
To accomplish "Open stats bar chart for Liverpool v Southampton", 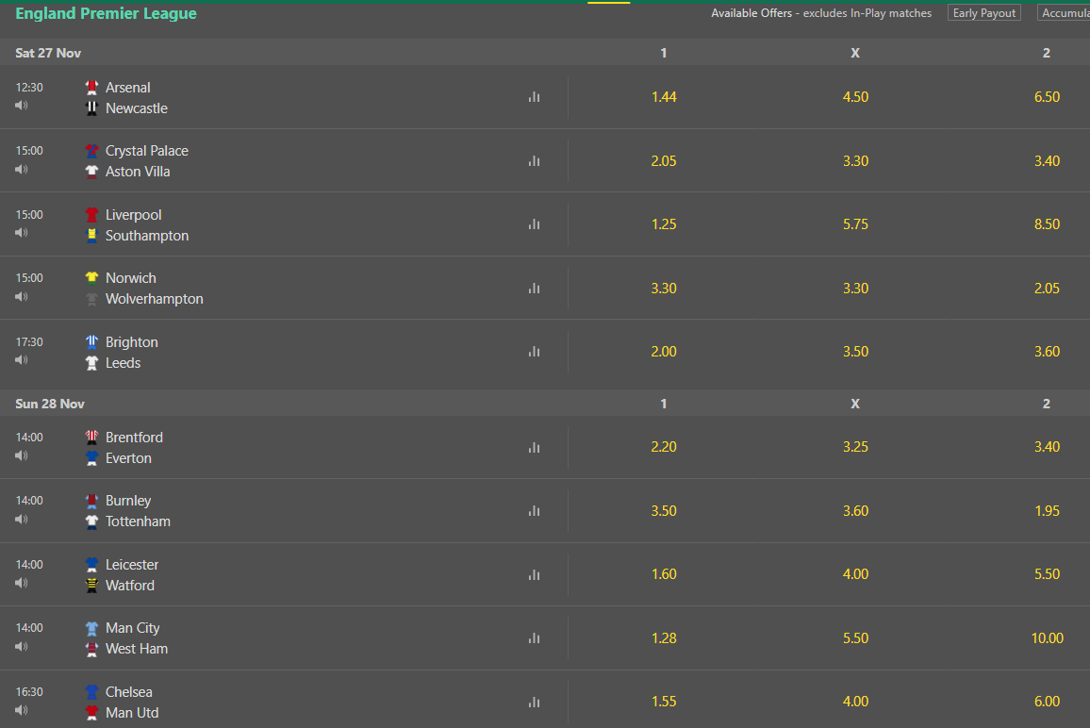I will point(534,223).
